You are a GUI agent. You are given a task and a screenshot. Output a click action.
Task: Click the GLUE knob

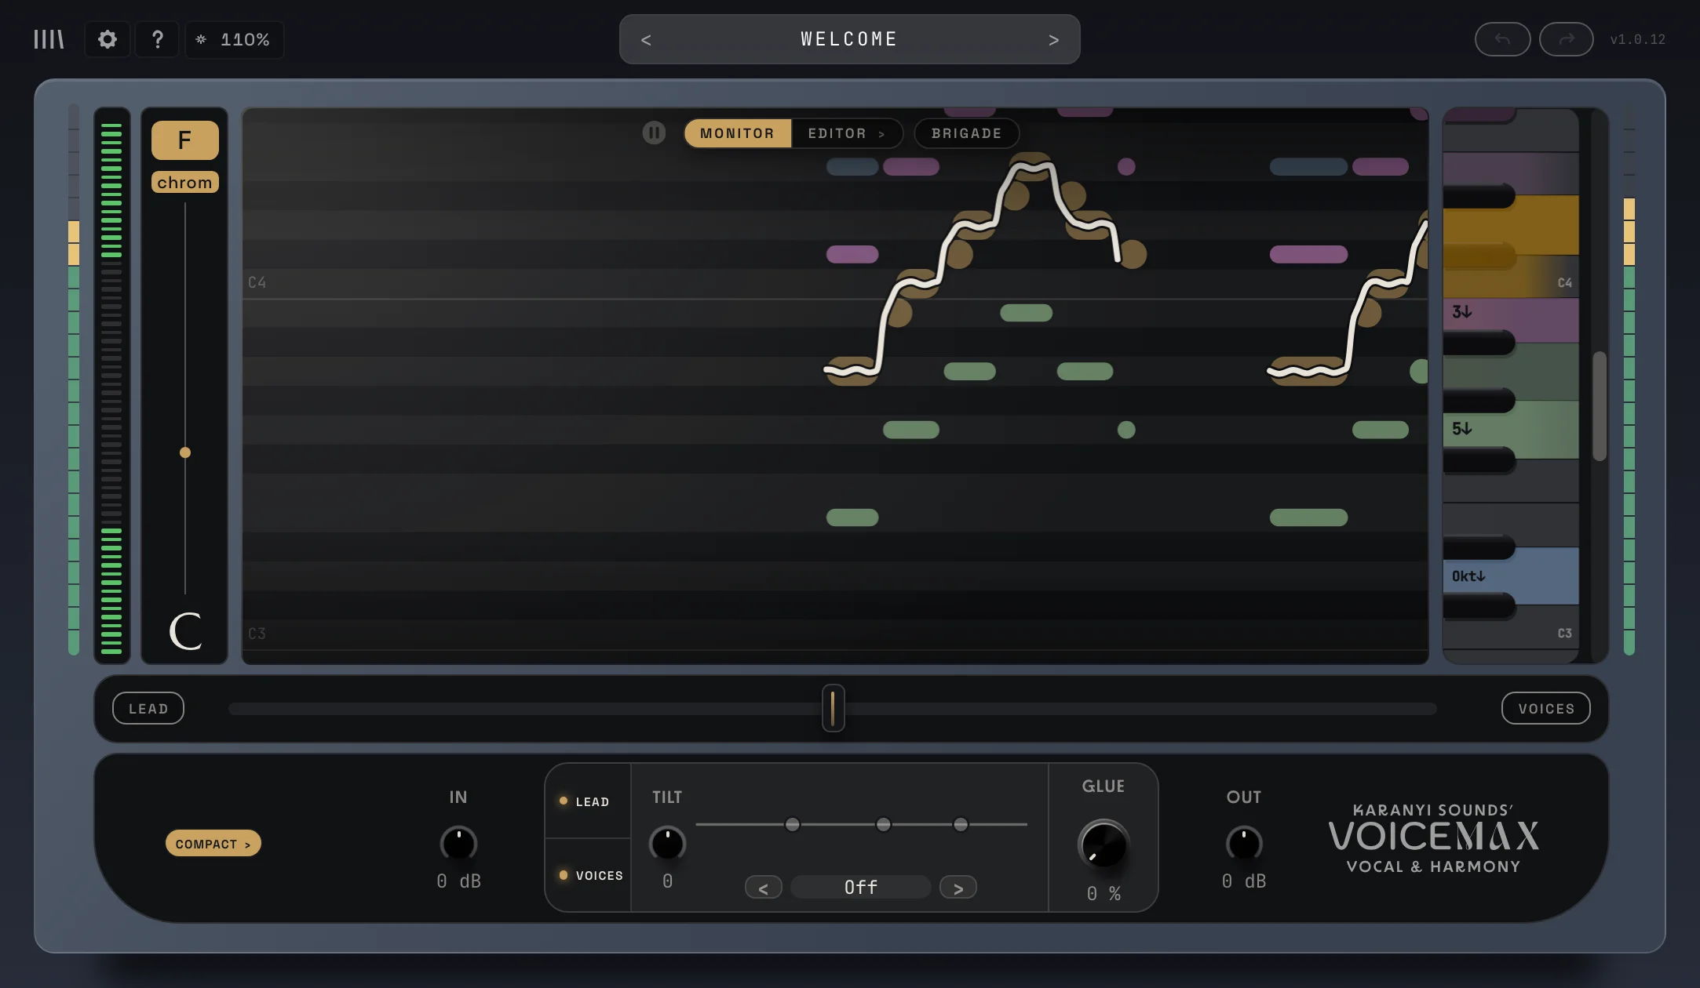tap(1103, 845)
